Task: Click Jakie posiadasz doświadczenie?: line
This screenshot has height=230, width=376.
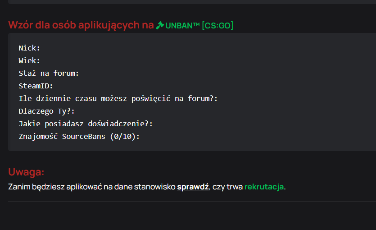Action: (x=86, y=124)
